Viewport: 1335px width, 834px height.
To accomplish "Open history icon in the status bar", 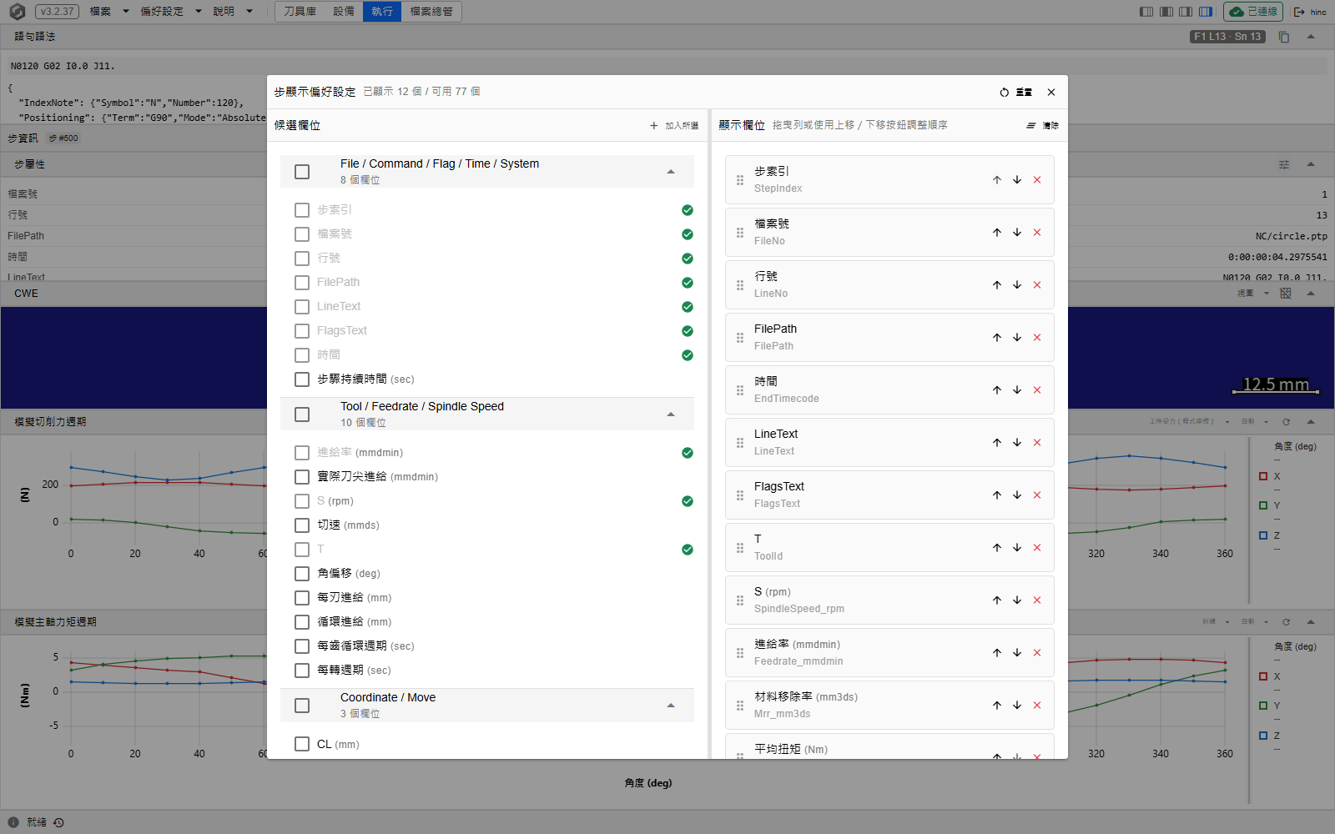I will click(x=59, y=822).
